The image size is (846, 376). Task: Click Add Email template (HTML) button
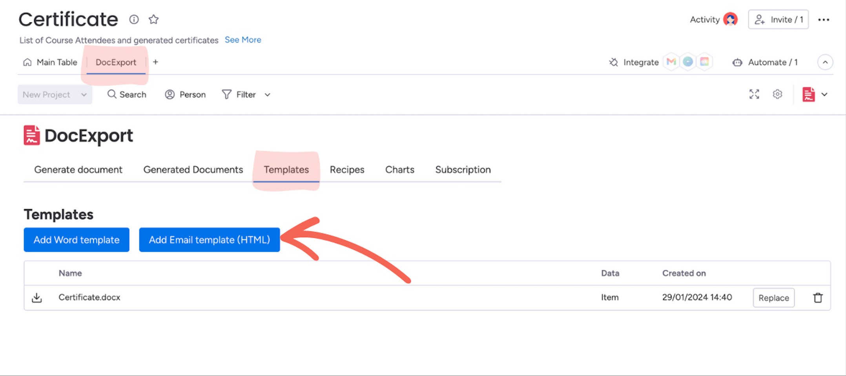210,240
